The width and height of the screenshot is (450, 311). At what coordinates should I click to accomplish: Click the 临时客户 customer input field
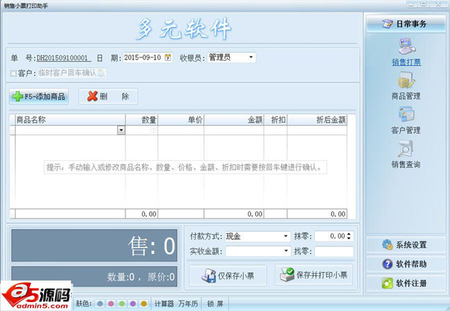(71, 73)
